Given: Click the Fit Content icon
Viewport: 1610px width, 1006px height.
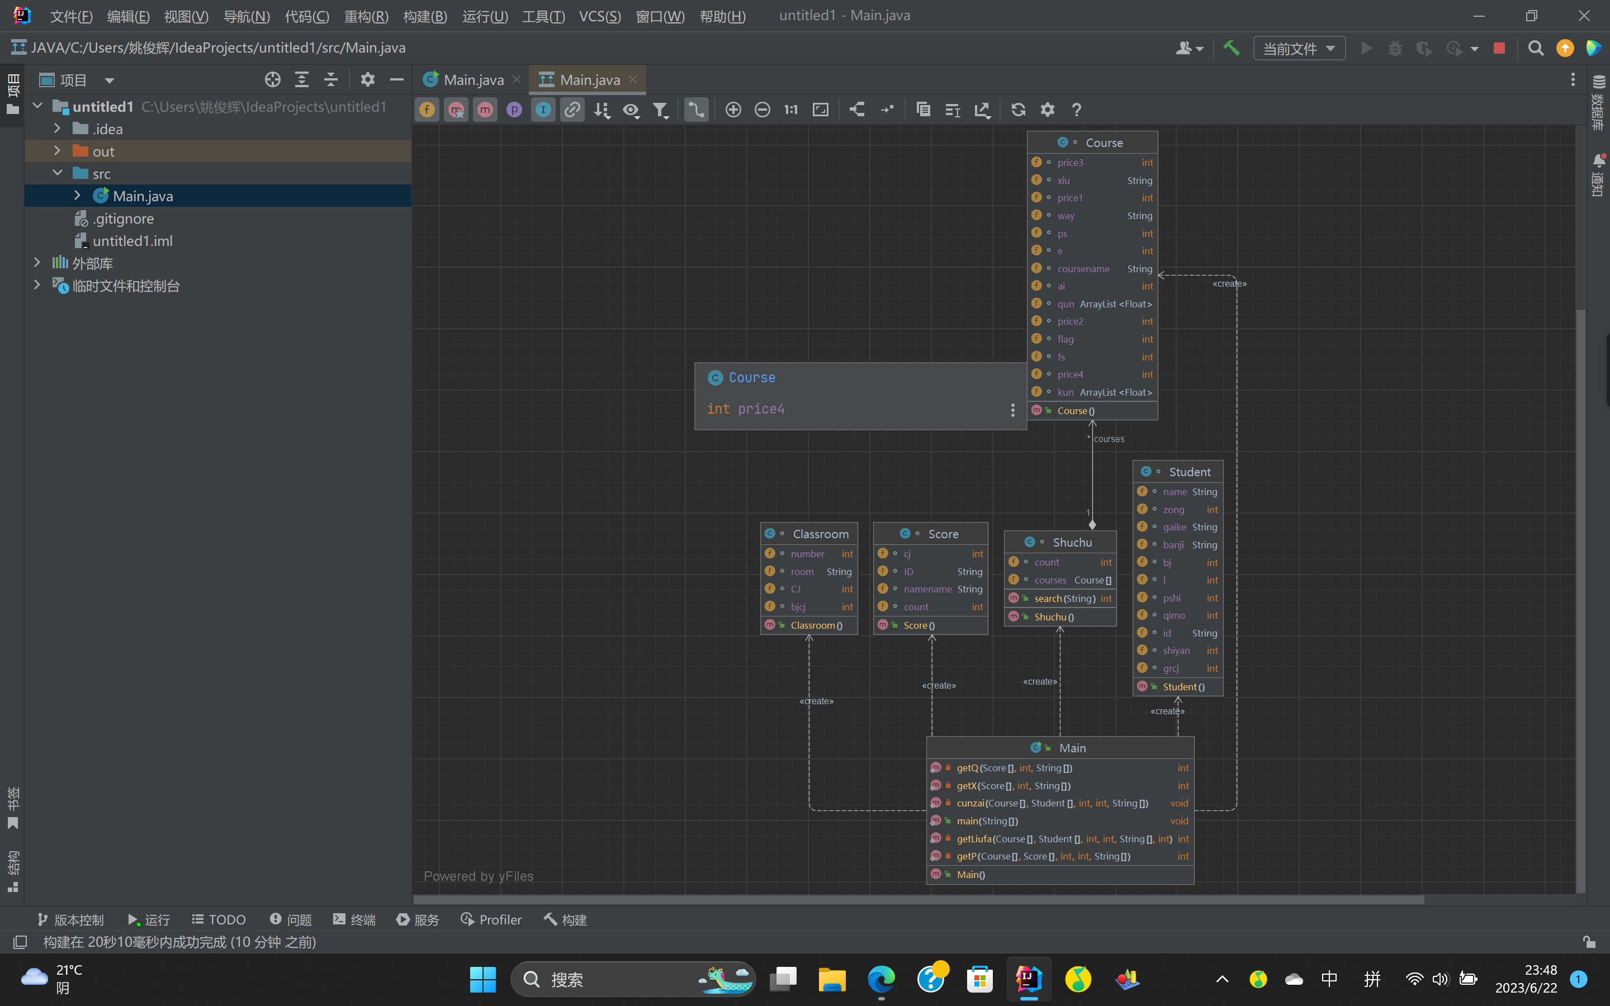Looking at the screenshot, I should [x=821, y=110].
